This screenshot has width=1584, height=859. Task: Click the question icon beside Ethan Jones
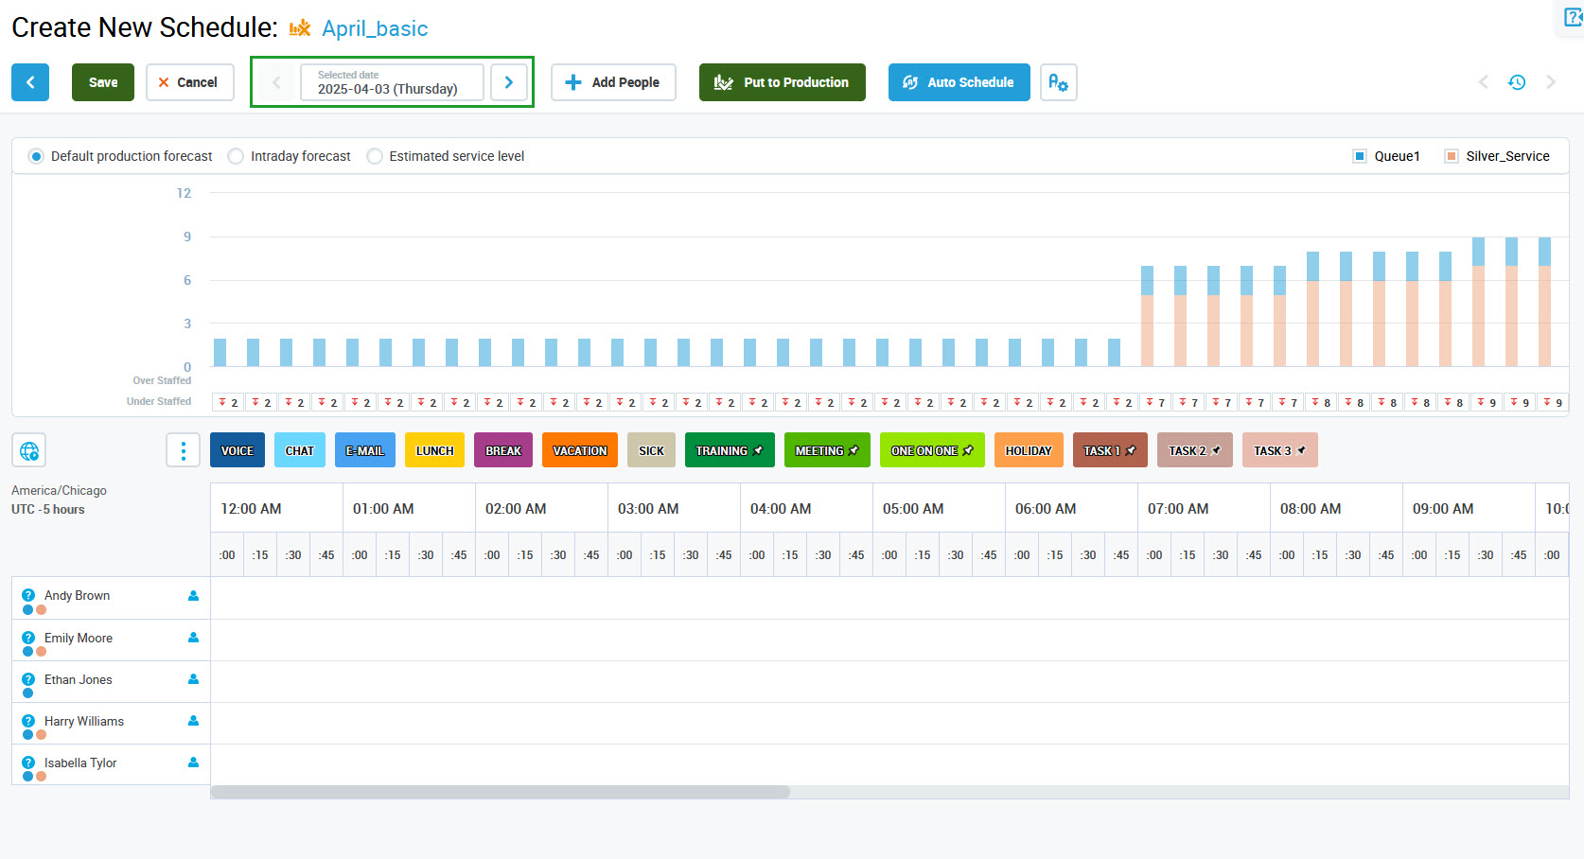28,679
